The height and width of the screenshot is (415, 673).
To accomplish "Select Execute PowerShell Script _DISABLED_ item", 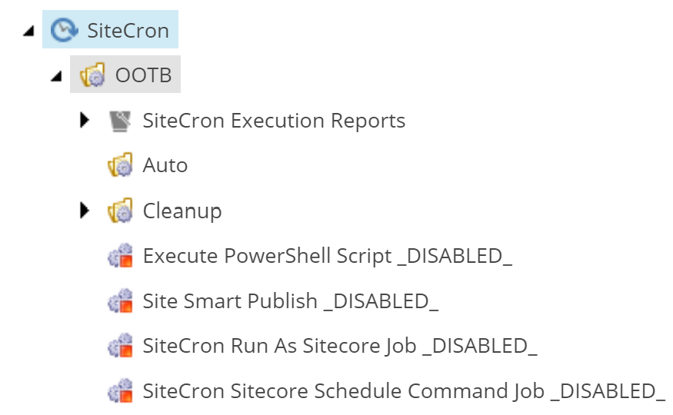I will coord(328,256).
